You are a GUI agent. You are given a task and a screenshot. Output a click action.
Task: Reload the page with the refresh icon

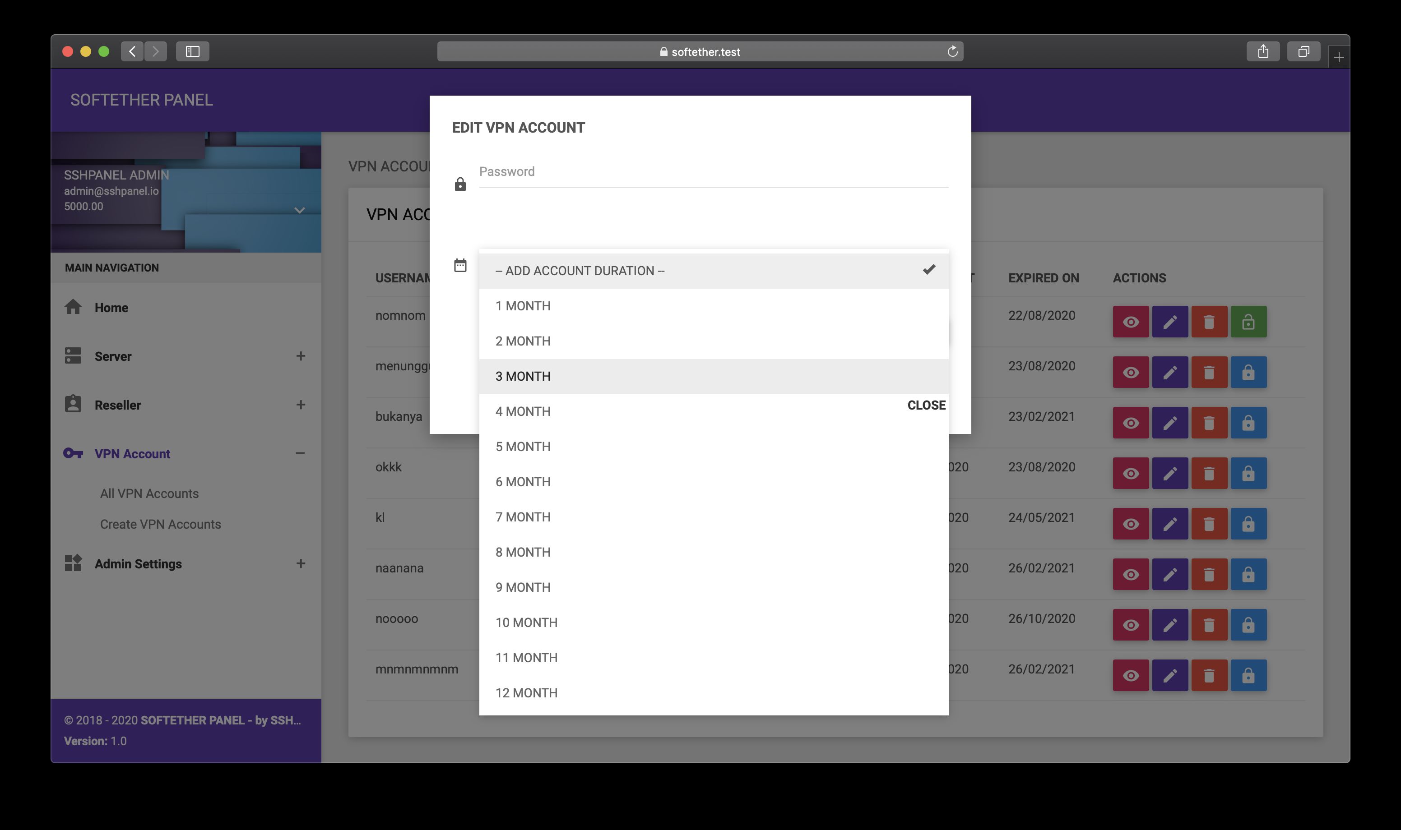(x=952, y=51)
